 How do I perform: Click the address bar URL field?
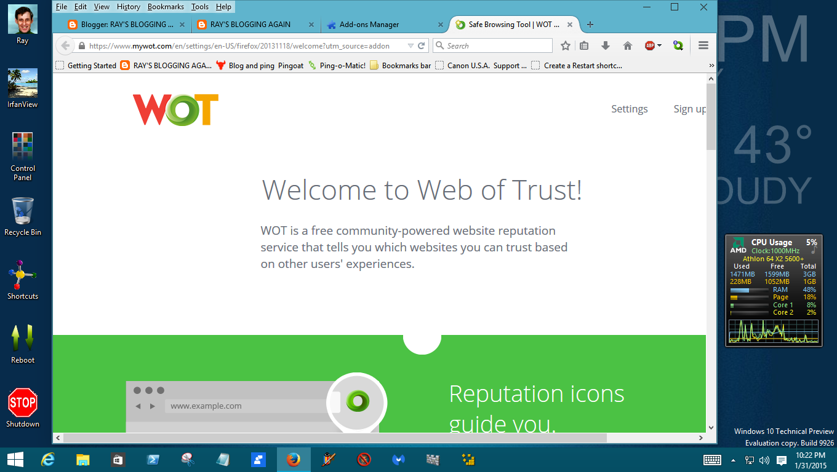(246, 45)
